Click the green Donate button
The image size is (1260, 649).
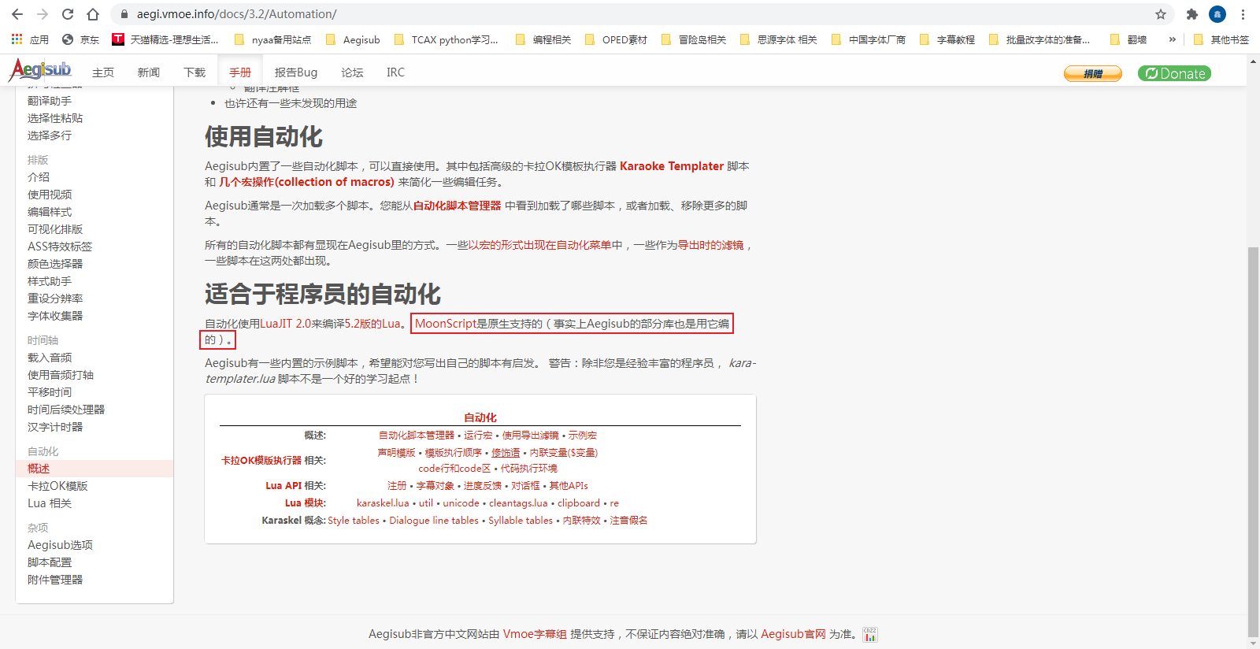1174,73
